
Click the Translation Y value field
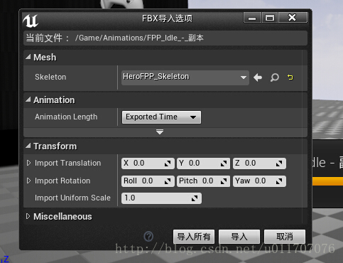coord(203,163)
